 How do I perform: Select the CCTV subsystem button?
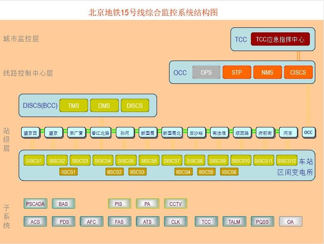(x=176, y=204)
